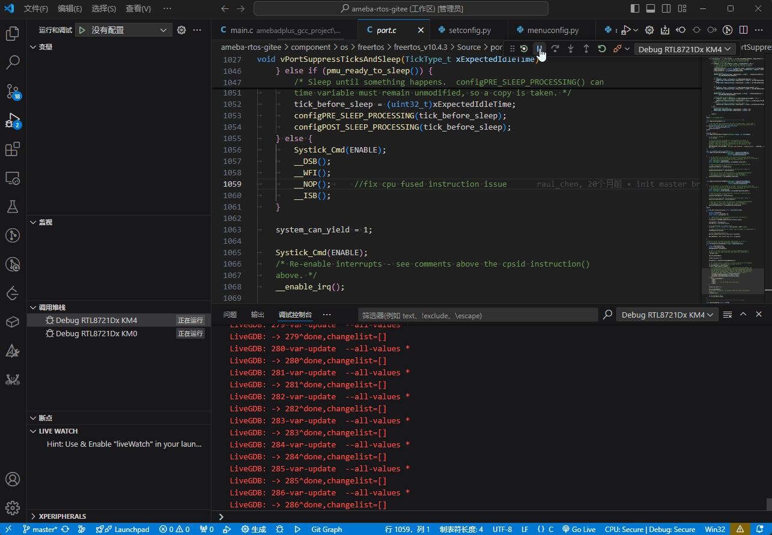
Task: Disconnect the debugger via plug icon
Action: [x=617, y=49]
